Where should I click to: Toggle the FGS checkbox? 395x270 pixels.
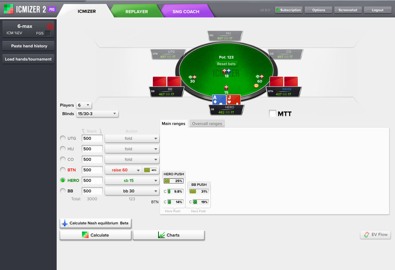(48, 33)
